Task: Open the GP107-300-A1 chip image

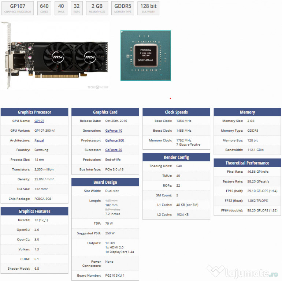Action: point(146,55)
